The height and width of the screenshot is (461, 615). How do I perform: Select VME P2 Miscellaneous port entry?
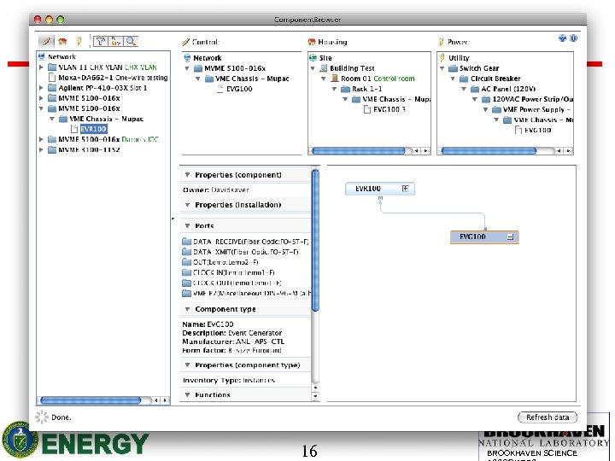252,293
